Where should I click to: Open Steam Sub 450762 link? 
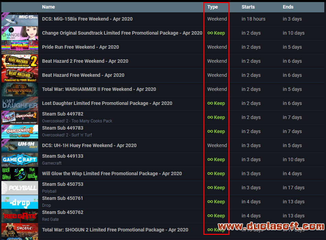(63, 213)
